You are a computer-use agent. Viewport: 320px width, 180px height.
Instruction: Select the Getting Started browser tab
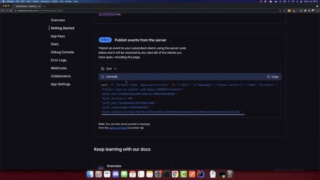26,6
